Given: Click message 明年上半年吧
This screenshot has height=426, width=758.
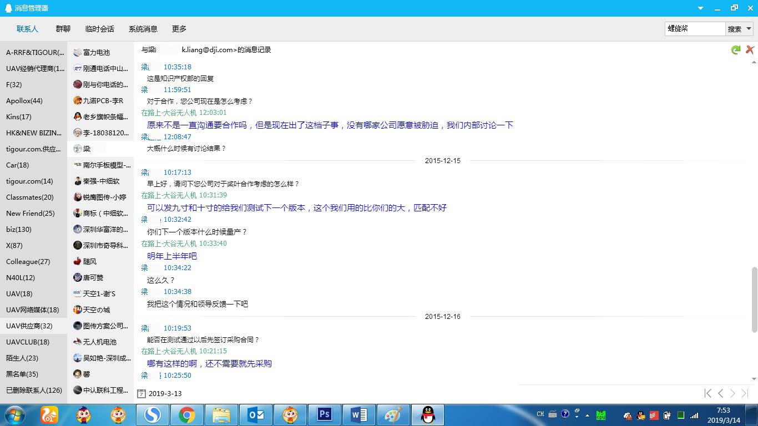Looking at the screenshot, I should tap(172, 256).
